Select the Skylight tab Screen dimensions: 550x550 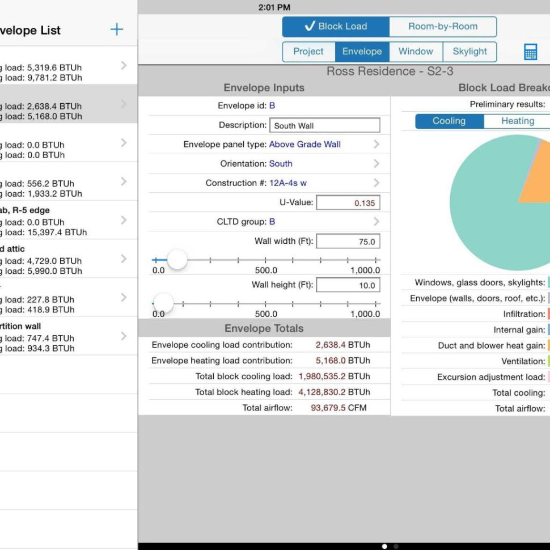[470, 51]
